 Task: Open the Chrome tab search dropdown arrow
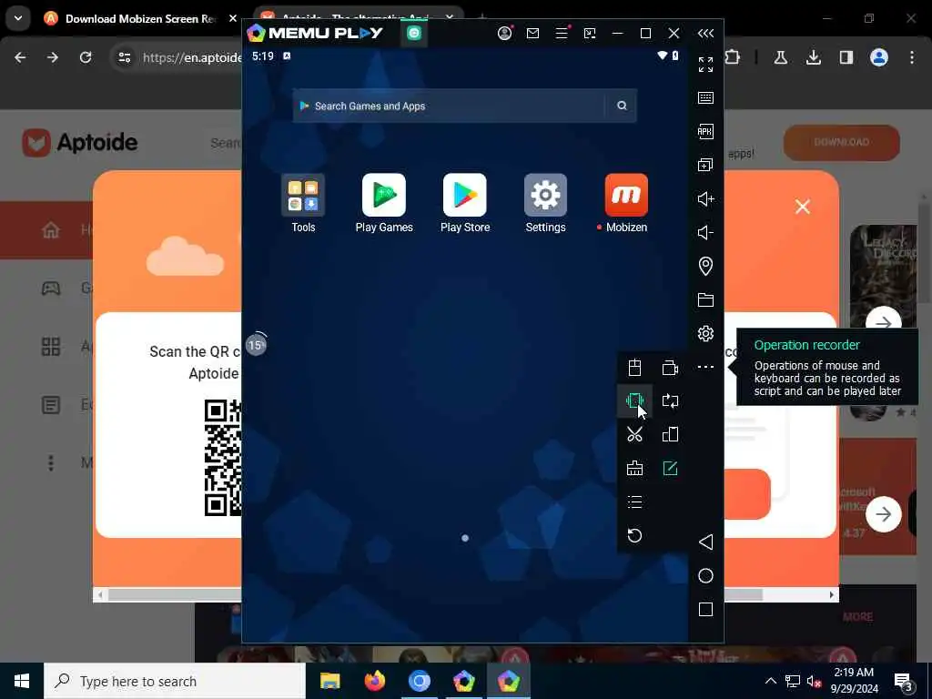[x=18, y=18]
